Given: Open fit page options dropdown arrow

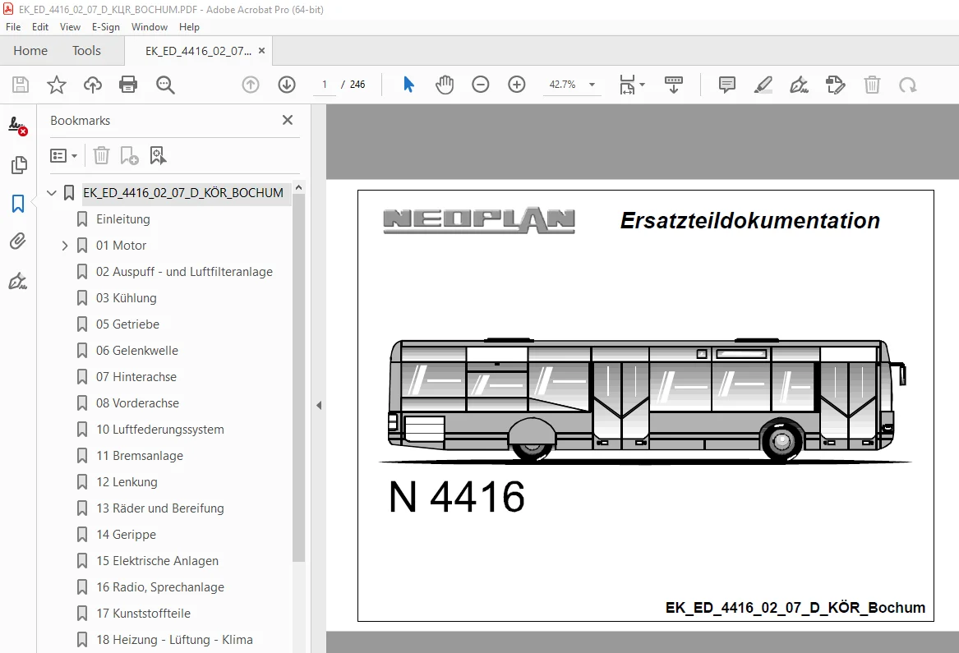Looking at the screenshot, I should click(x=642, y=85).
